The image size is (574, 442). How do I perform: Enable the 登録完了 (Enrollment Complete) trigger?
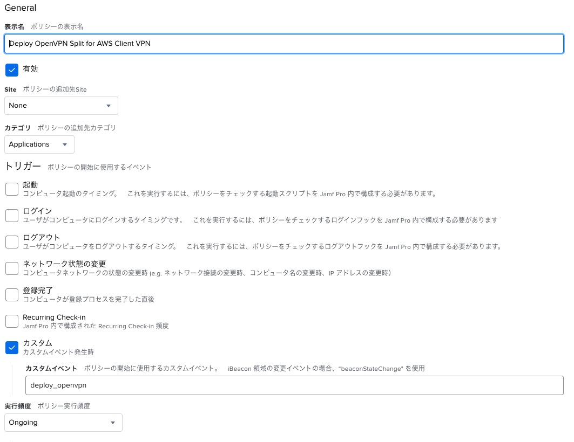coord(12,294)
